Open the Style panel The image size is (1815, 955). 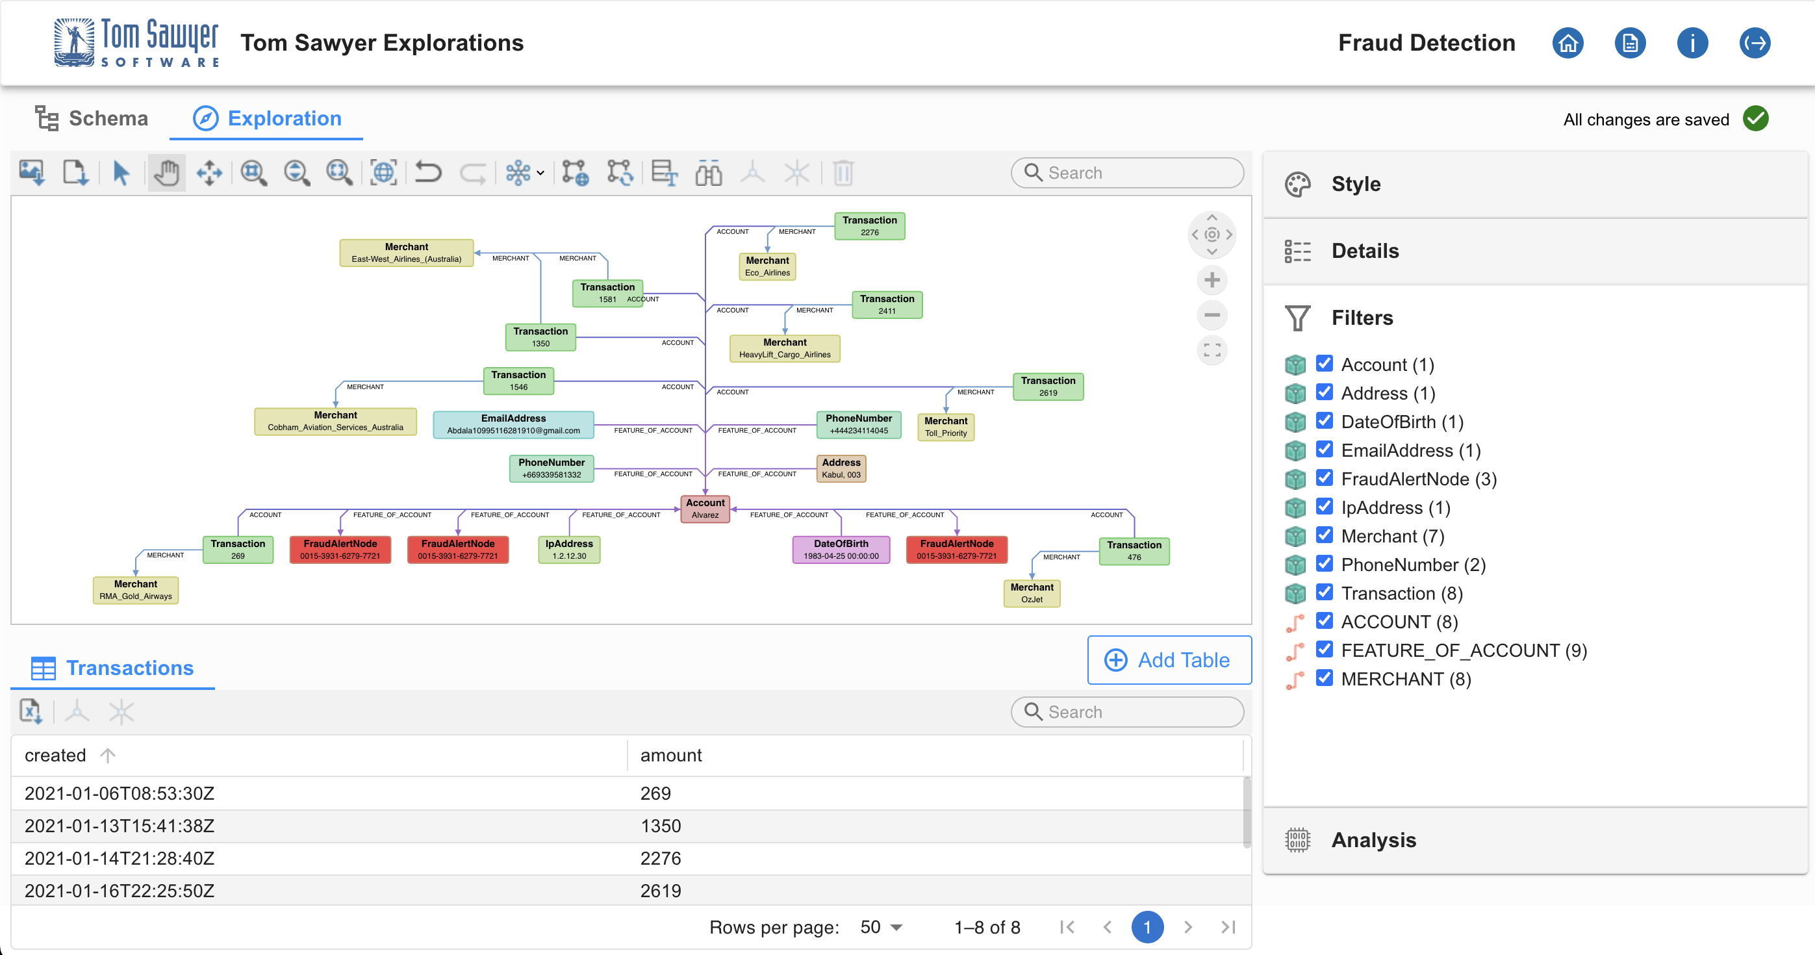[1354, 184]
